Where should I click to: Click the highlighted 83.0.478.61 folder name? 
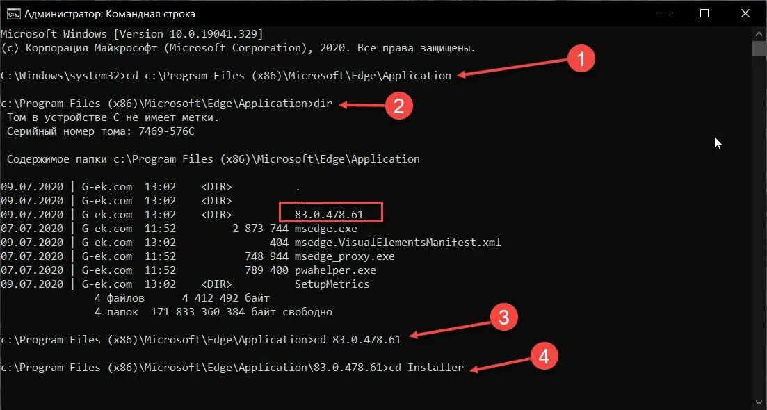coord(329,215)
